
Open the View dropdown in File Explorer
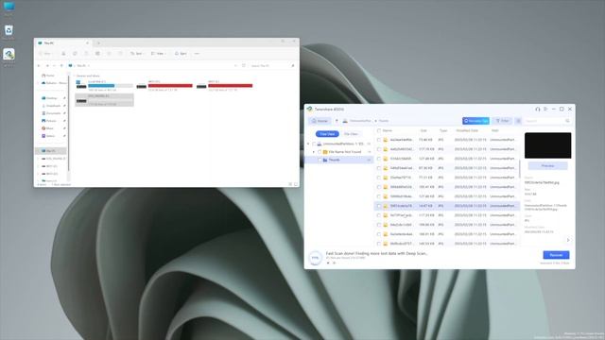158,54
